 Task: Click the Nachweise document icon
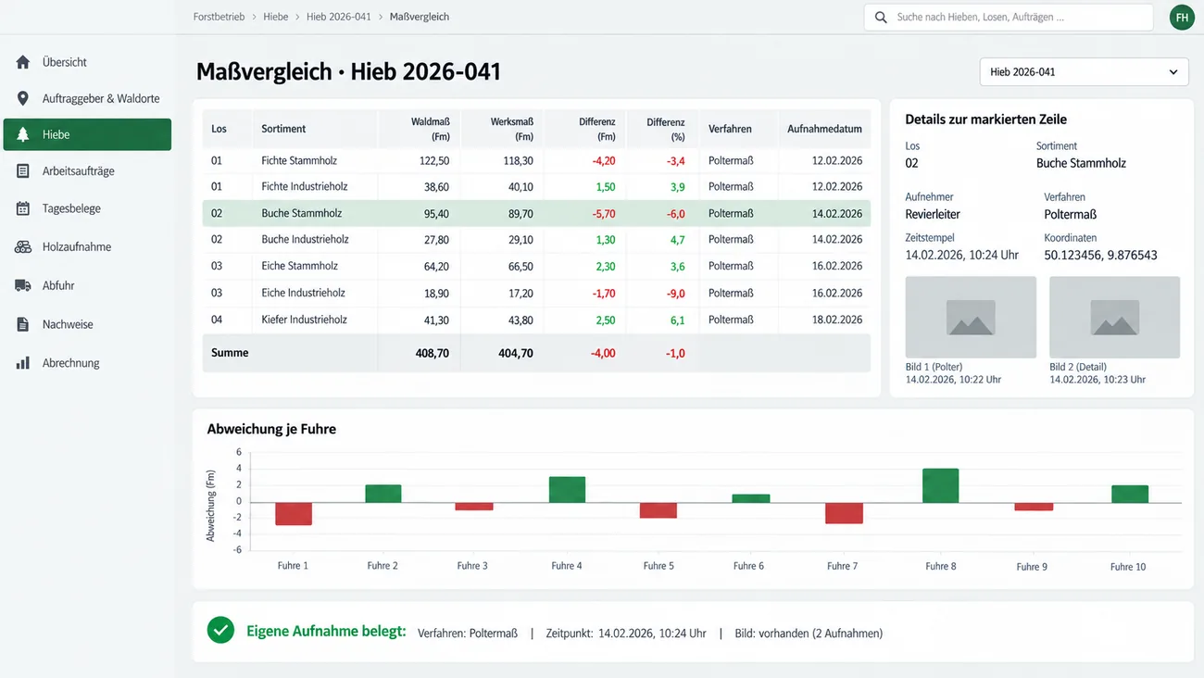coord(23,324)
